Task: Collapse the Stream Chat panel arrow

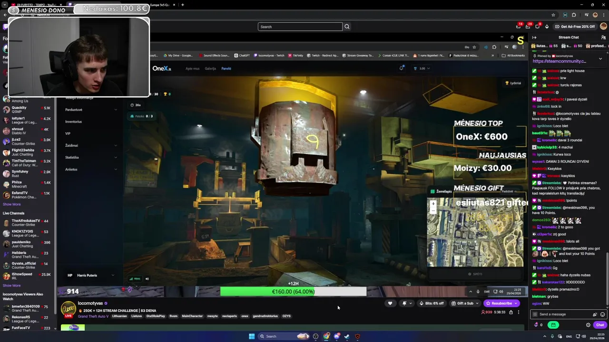Action: [x=534, y=38]
